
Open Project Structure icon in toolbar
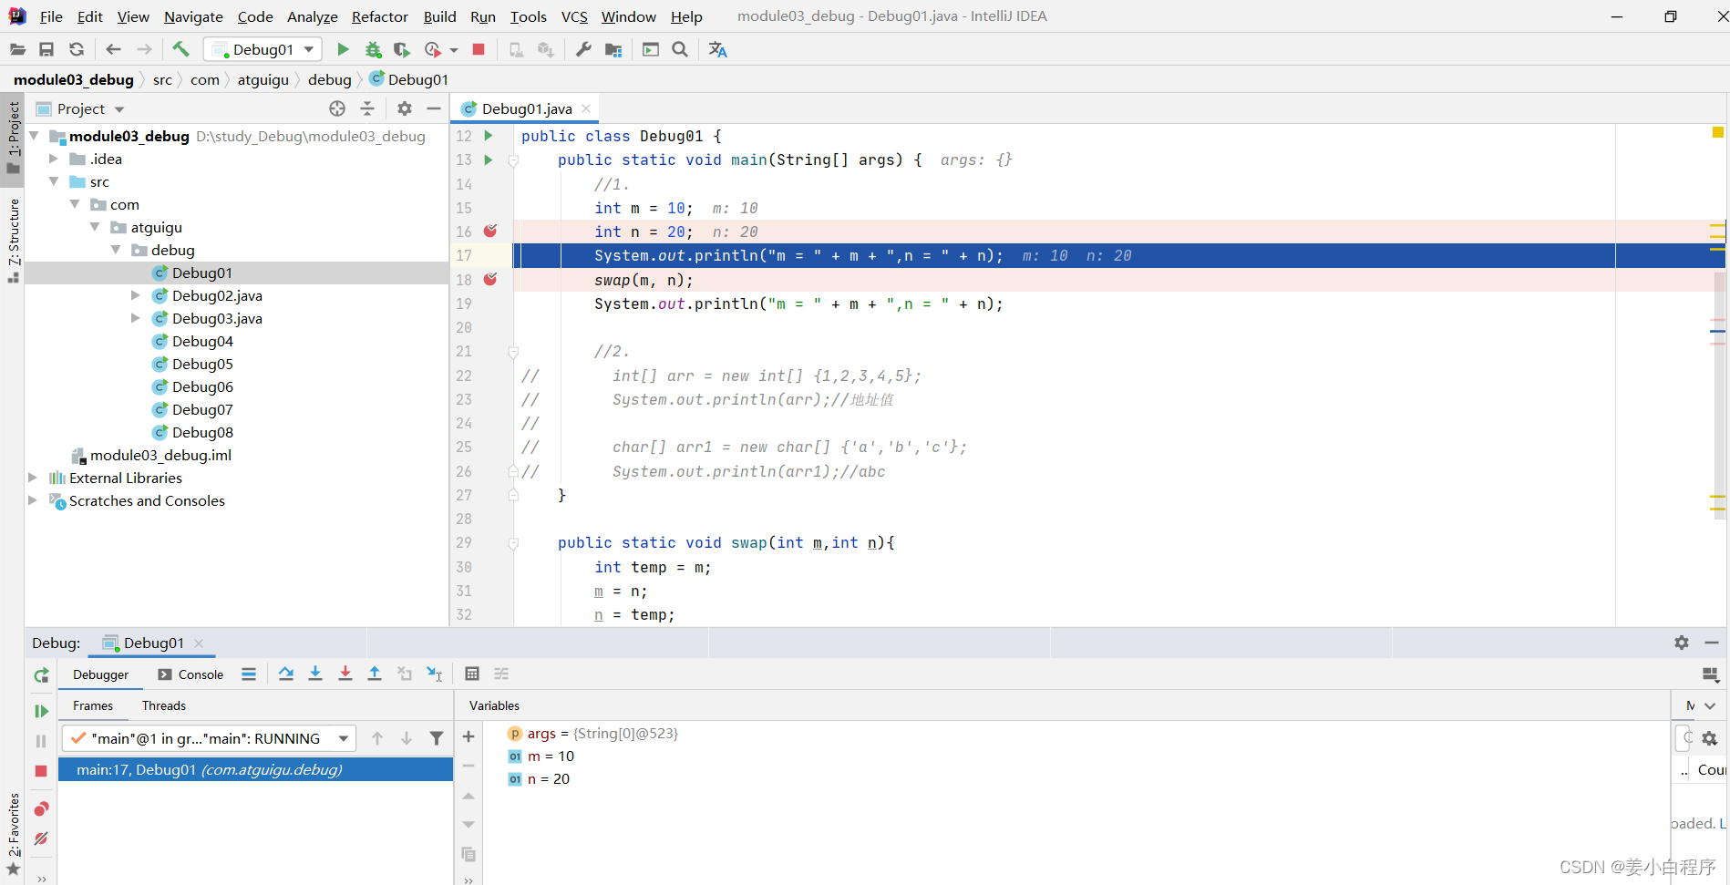tap(613, 49)
